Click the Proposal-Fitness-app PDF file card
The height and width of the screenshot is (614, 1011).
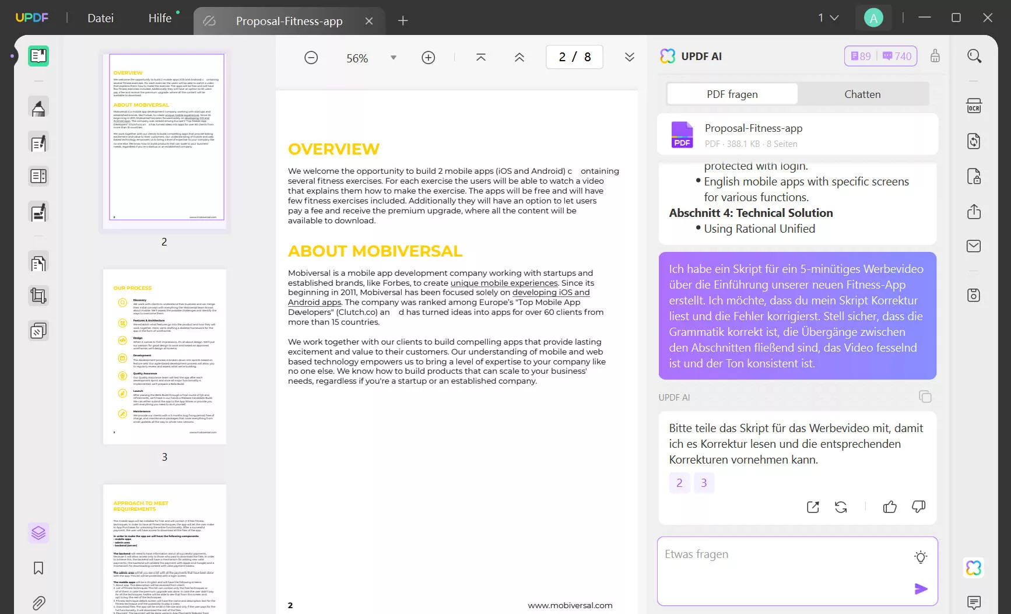(798, 135)
